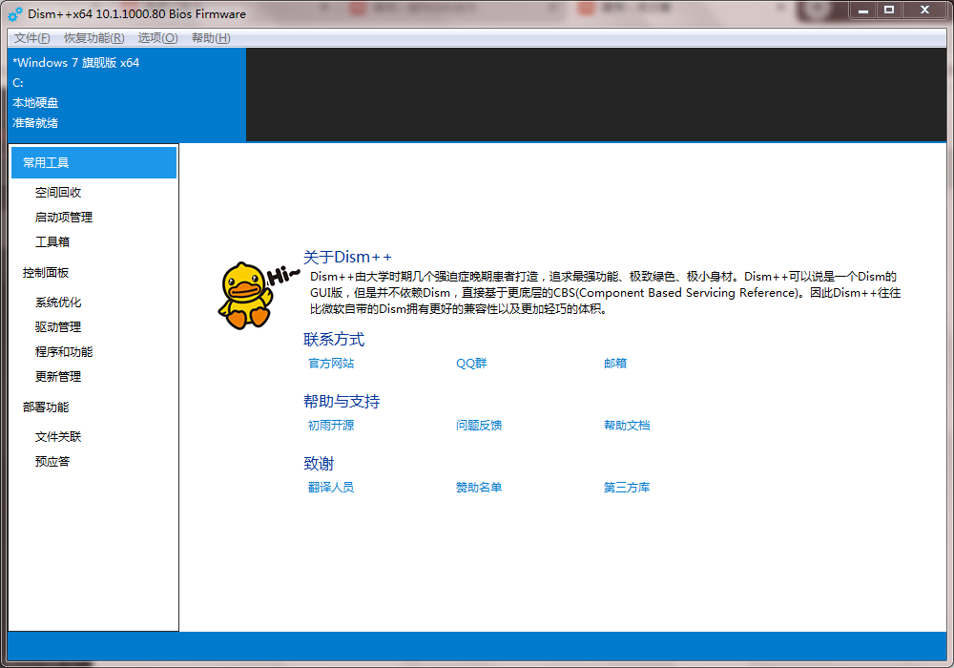Viewport: 954px width, 668px height.
Task: Open the 官方网站 link
Action: (x=331, y=364)
